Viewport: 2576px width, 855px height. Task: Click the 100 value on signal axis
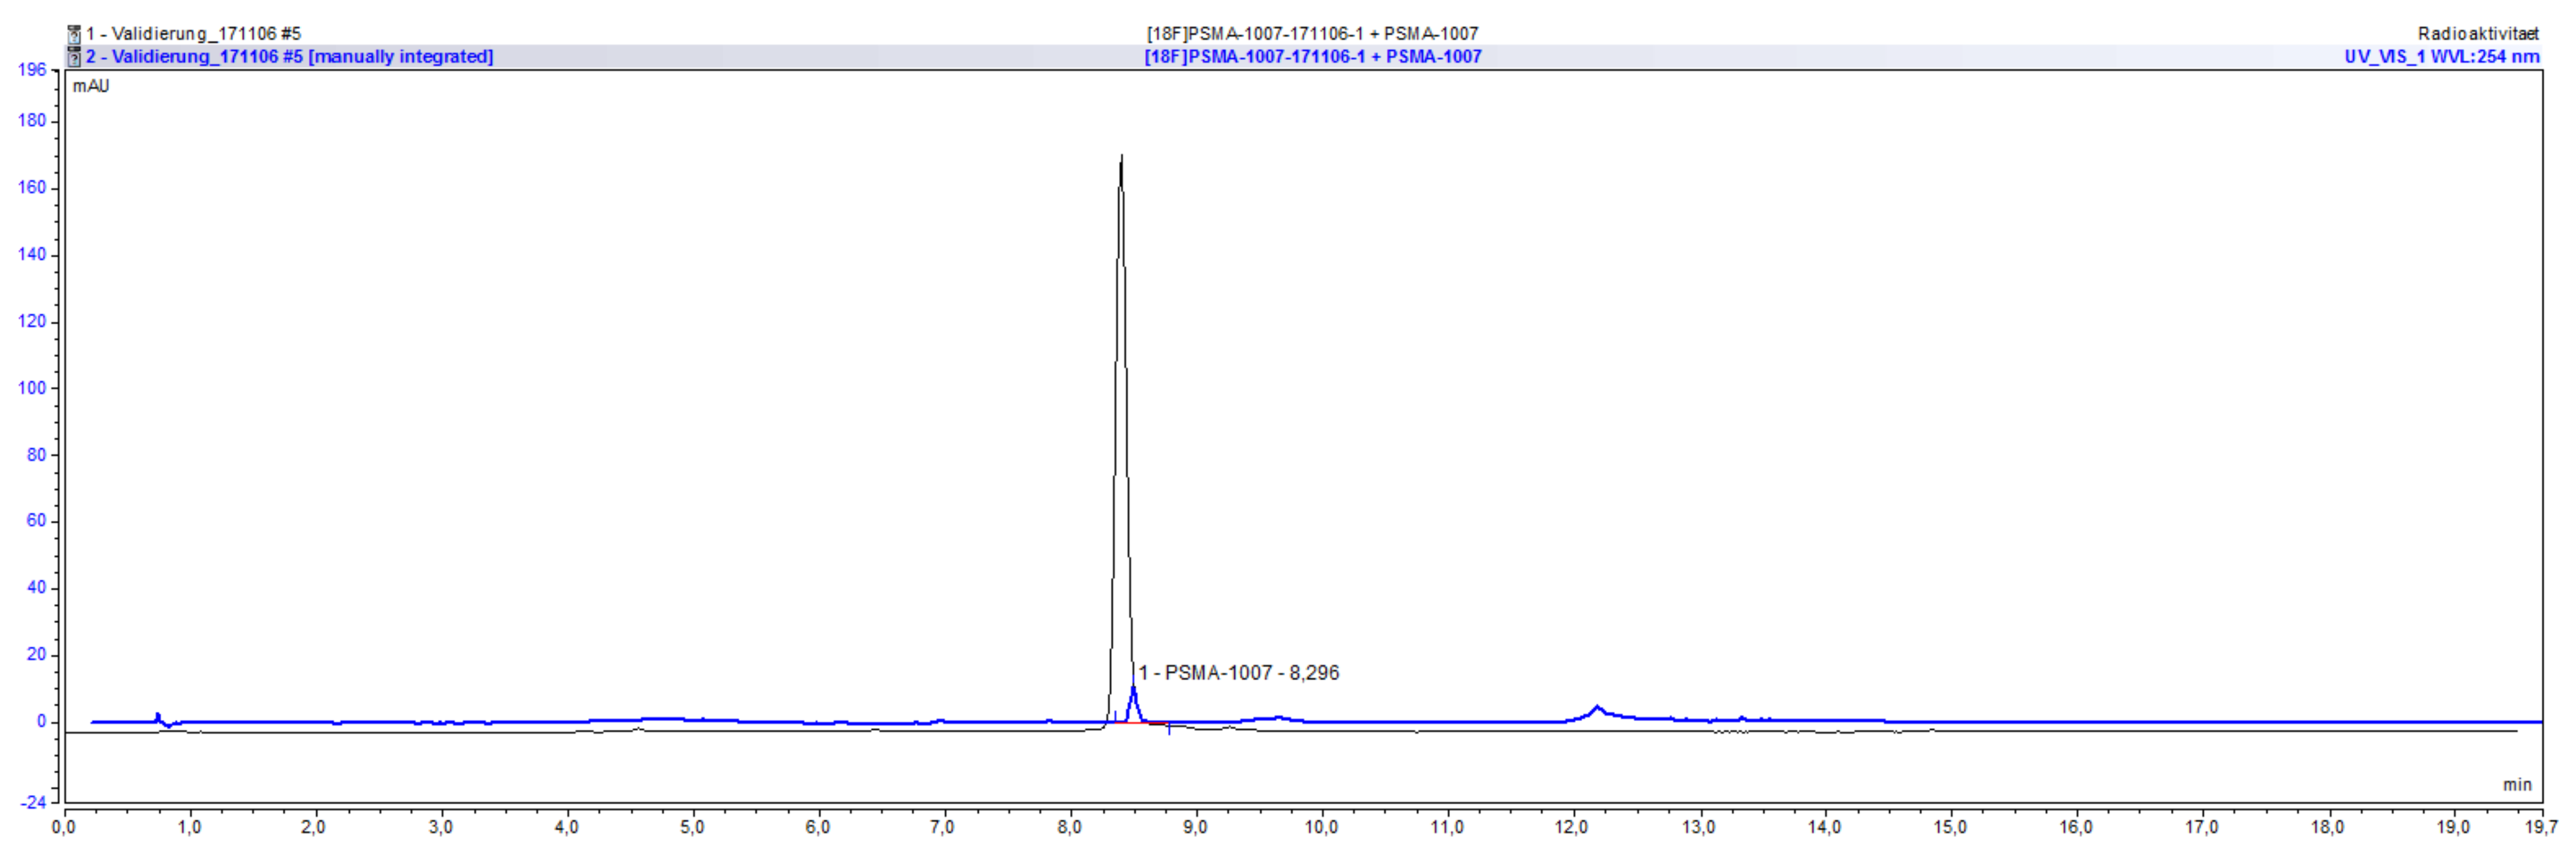pos(32,388)
